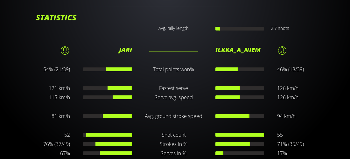The height and width of the screenshot is (159, 350).
Task: Click the STATISTICS heading
Action: click(56, 18)
